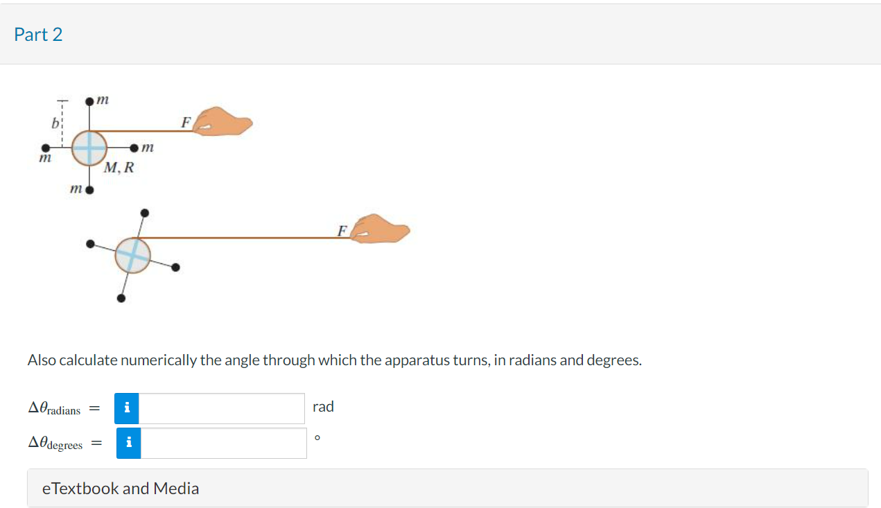Focus the Δθ degrees answer input box
The height and width of the screenshot is (508, 881).
click(x=223, y=443)
